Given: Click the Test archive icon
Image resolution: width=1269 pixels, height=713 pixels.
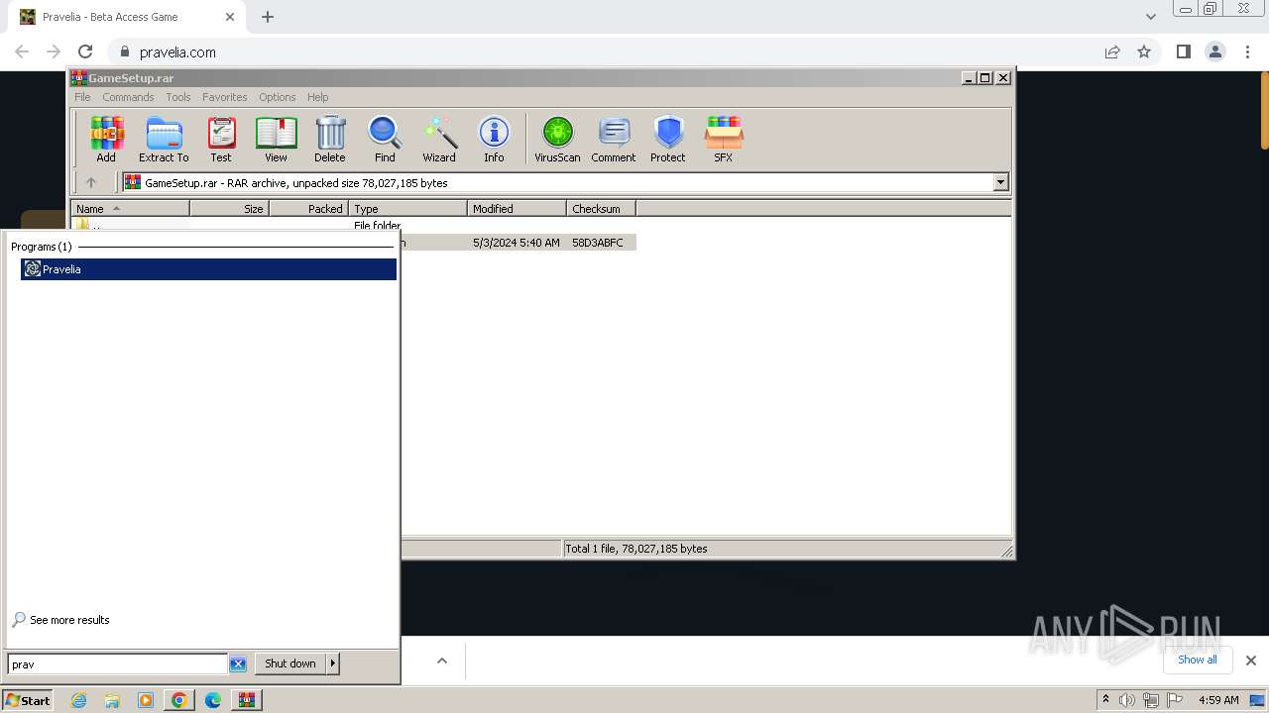Looking at the screenshot, I should (221, 139).
